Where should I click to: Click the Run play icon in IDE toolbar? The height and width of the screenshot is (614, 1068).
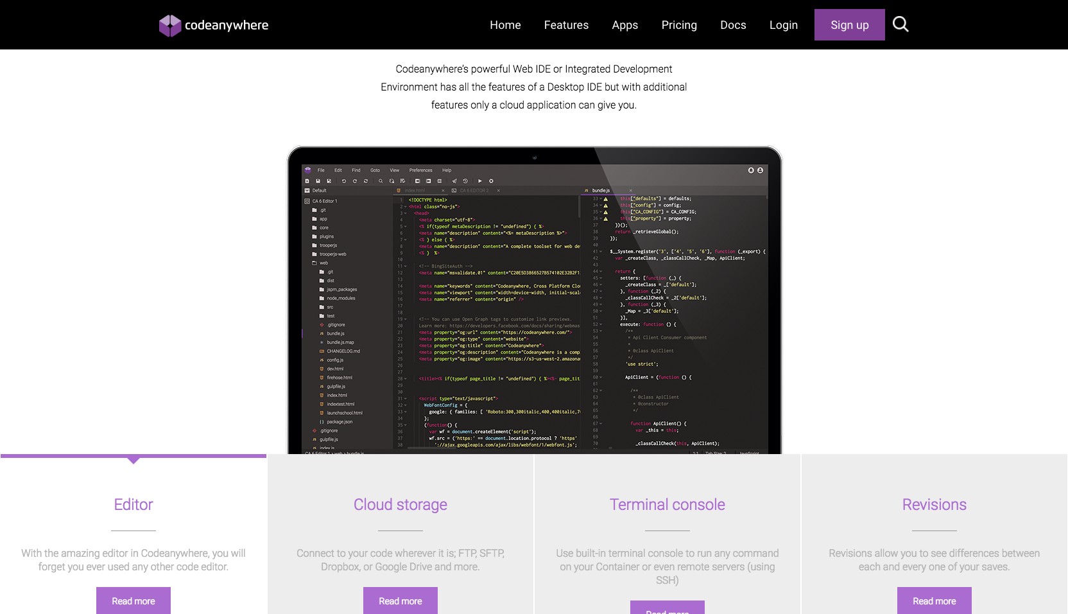pyautogui.click(x=480, y=181)
